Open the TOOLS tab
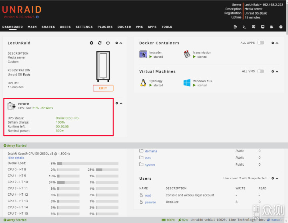The width and height of the screenshot is (288, 223). (x=167, y=27)
